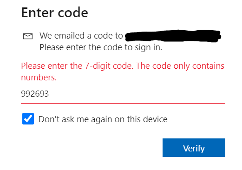Click the word "Enter" in the title
The height and width of the screenshot is (170, 242).
pyautogui.click(x=38, y=13)
